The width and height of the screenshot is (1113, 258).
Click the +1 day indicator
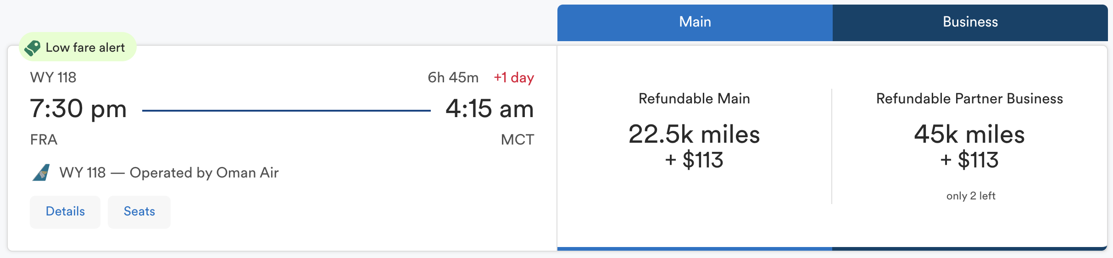click(514, 77)
